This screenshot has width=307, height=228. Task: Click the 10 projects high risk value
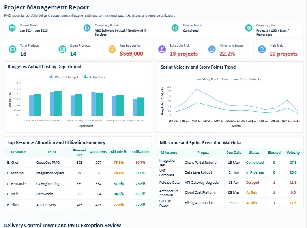pyautogui.click(x=283, y=54)
